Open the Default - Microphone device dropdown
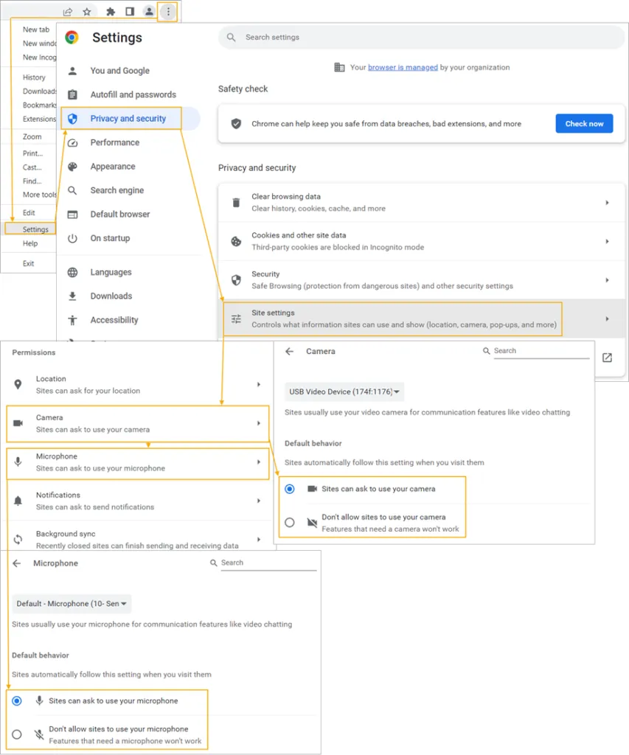The width and height of the screenshot is (629, 755). (72, 604)
